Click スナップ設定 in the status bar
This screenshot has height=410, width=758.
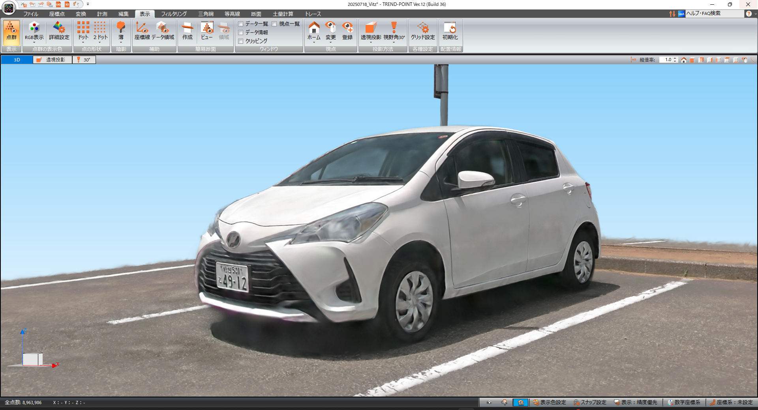click(x=590, y=403)
